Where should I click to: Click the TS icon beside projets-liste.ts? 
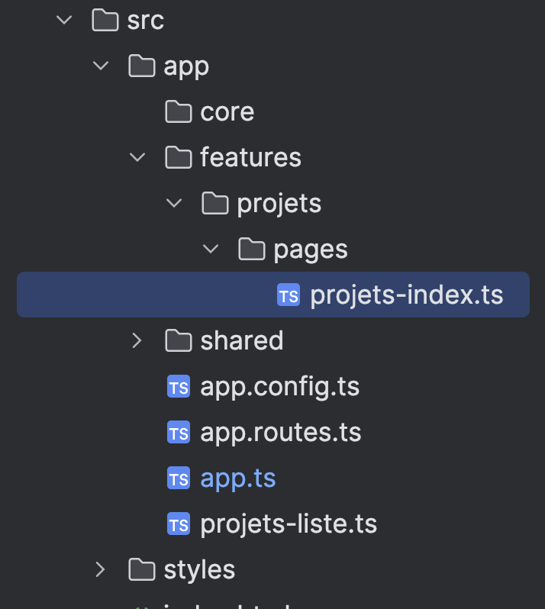tap(178, 524)
